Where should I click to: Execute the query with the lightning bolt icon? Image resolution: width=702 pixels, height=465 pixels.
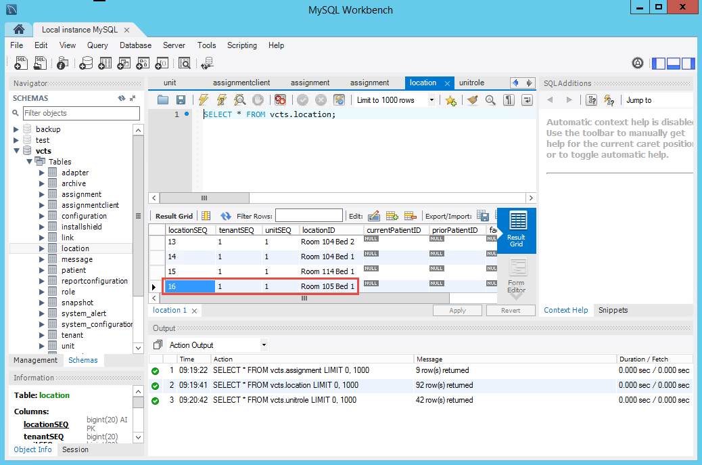[x=203, y=100]
